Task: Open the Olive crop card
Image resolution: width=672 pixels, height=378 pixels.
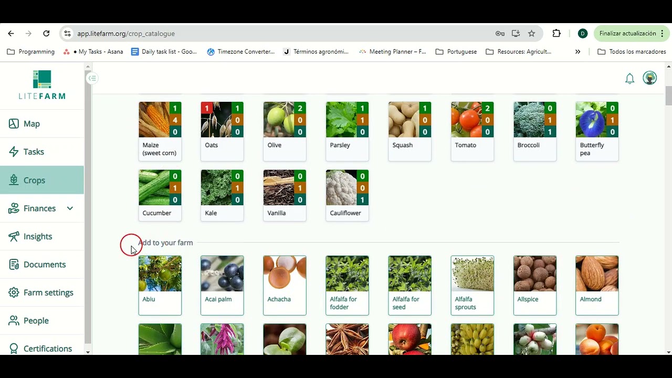Action: 285,131
